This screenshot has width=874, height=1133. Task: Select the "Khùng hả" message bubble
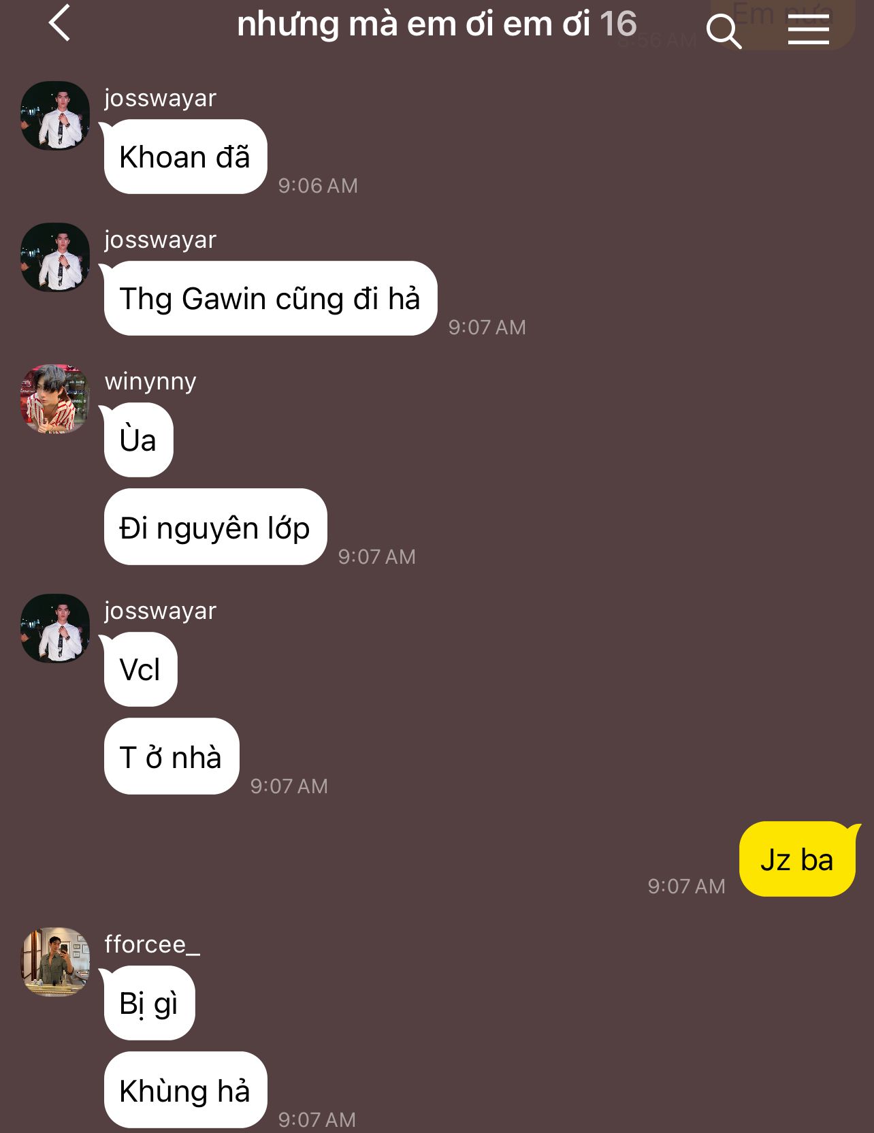[185, 1090]
